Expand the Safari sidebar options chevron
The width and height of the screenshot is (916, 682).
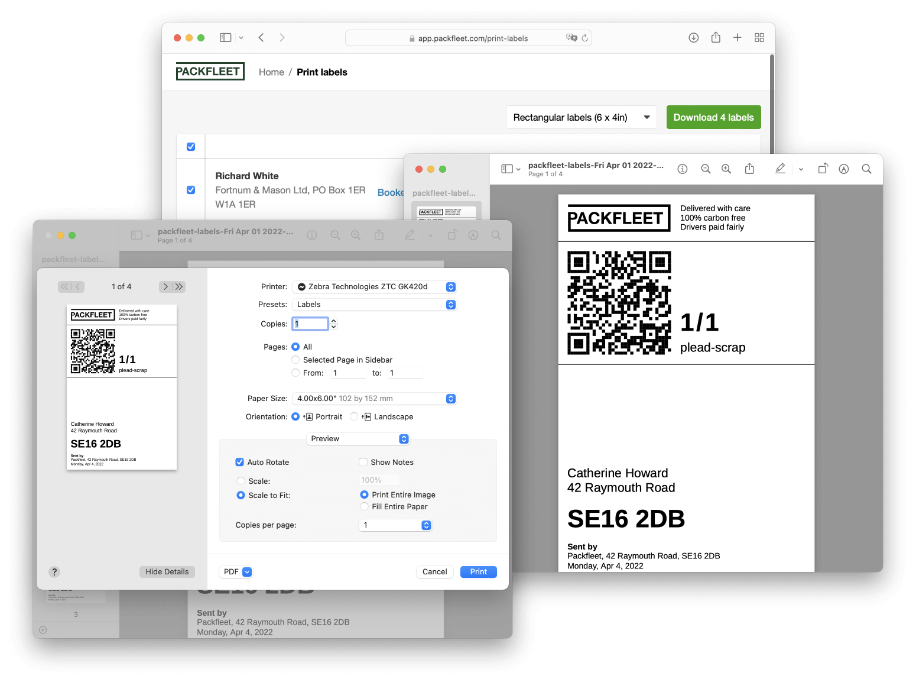tap(241, 38)
